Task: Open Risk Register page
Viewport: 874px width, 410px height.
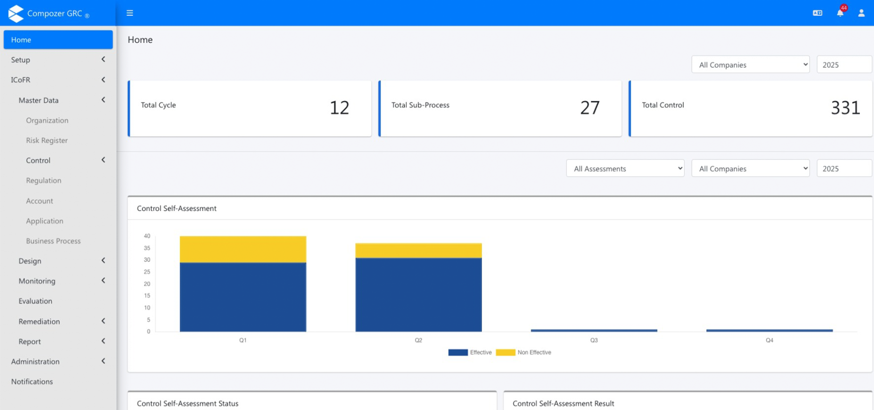Action: coord(47,140)
